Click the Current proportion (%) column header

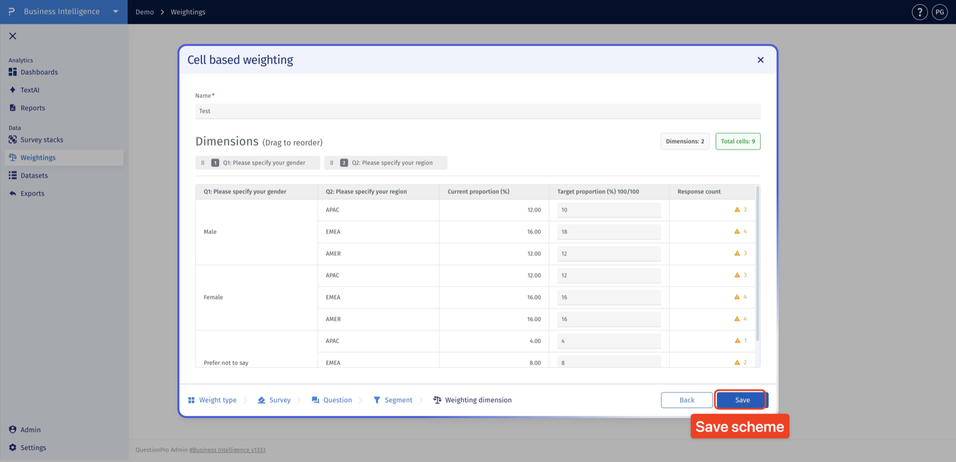pyautogui.click(x=479, y=192)
